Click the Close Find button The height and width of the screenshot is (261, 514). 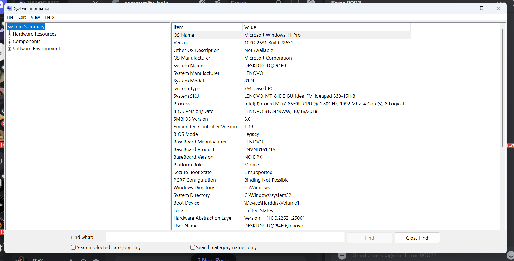click(417, 238)
